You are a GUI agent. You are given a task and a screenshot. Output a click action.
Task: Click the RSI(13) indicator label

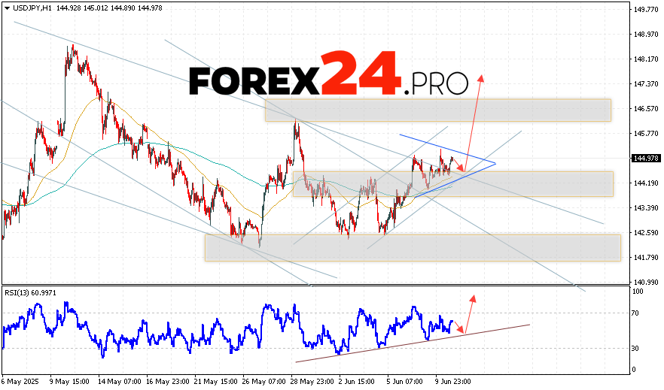[x=21, y=292]
